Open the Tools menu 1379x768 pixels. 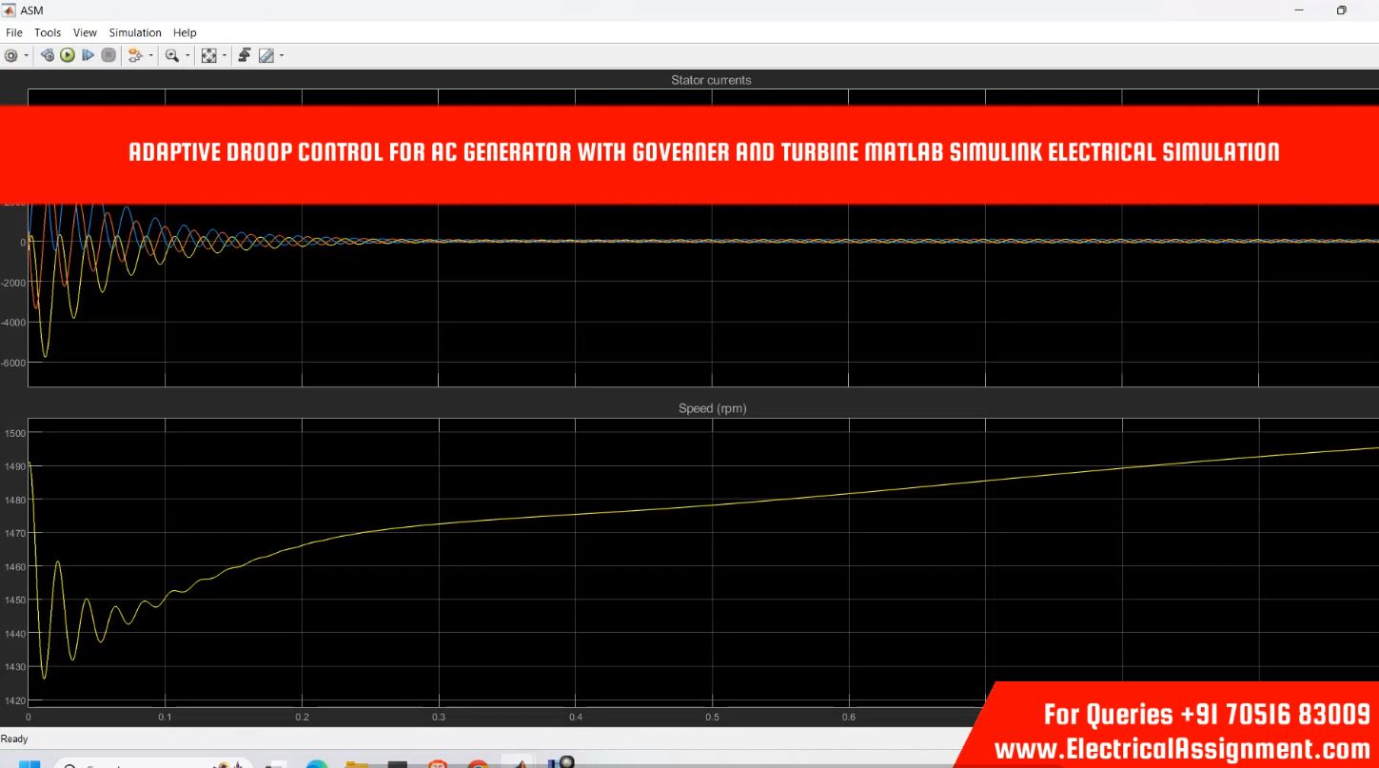48,32
